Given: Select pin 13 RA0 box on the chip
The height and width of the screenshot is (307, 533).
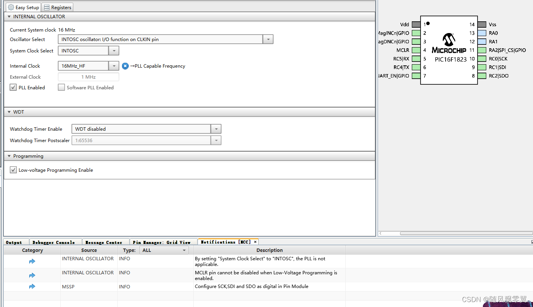Looking at the screenshot, I should pyautogui.click(x=482, y=33).
